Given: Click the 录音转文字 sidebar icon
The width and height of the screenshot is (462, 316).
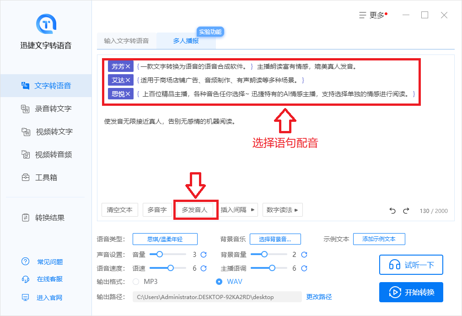Looking at the screenshot, I should pyautogui.click(x=25, y=109).
